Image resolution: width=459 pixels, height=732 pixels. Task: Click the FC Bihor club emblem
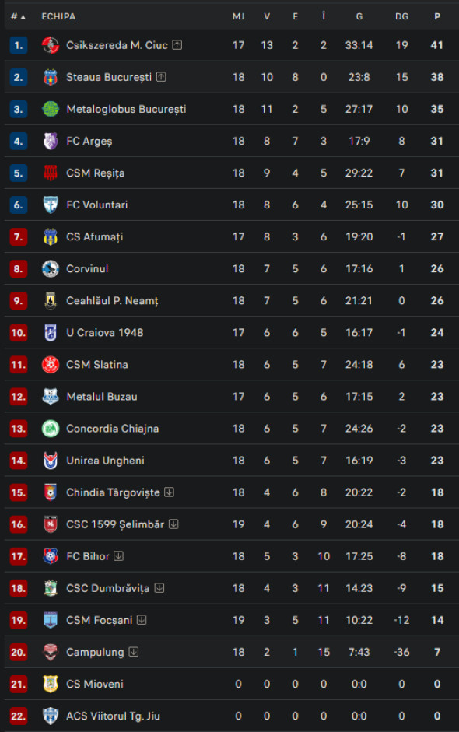(50, 555)
